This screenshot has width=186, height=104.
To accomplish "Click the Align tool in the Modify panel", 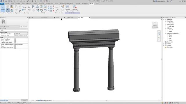I will [34, 7].
